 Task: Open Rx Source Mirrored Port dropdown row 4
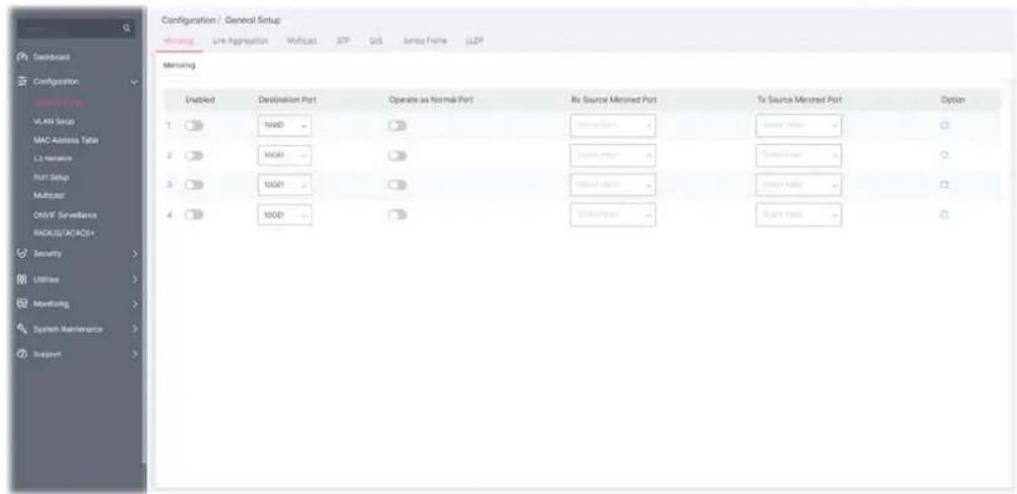click(613, 215)
